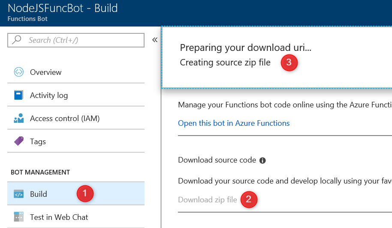The height and width of the screenshot is (228, 392).
Task: Go to Access control (IAM)
Action: 64,118
